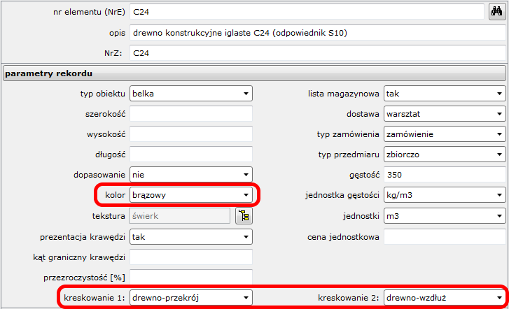Viewport: 509px width, 309px height.
Task: Open the kolor dropdown set to brązowy
Action: pyautogui.click(x=190, y=195)
